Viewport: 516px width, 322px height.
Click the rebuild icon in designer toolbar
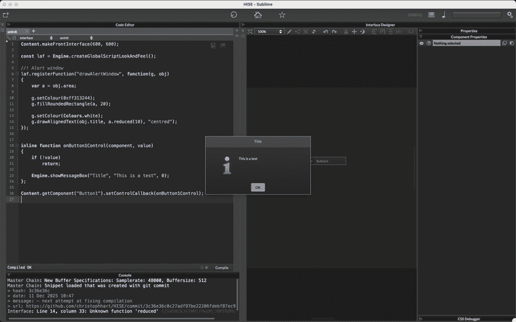click(x=314, y=32)
